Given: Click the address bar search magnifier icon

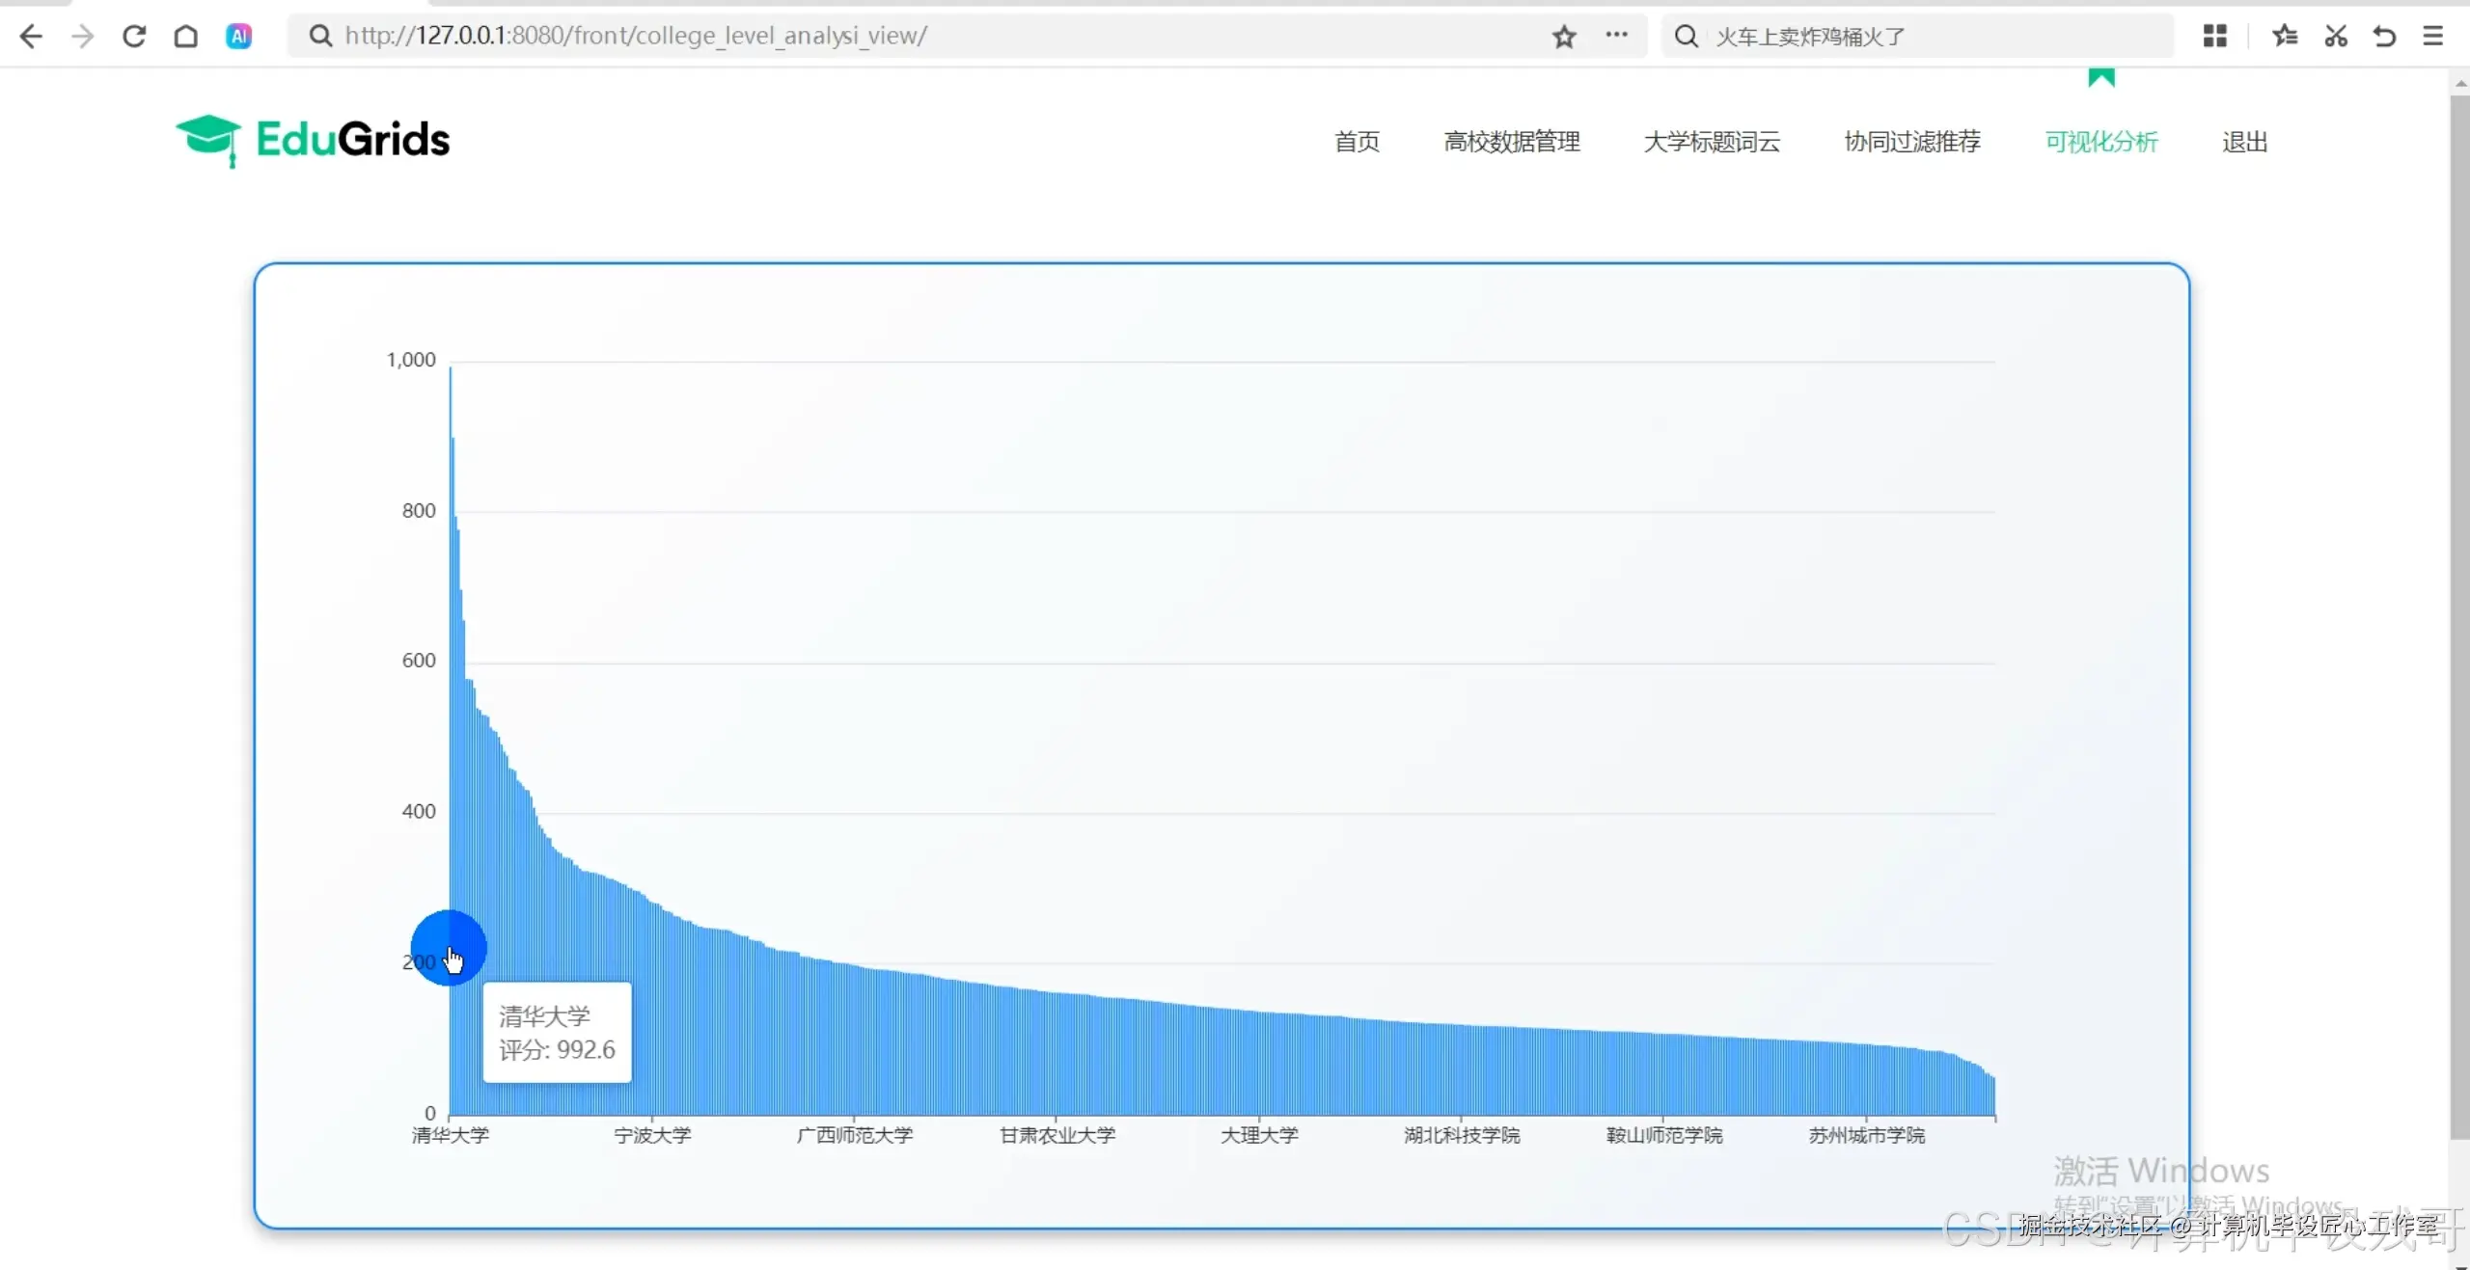Looking at the screenshot, I should [320, 37].
